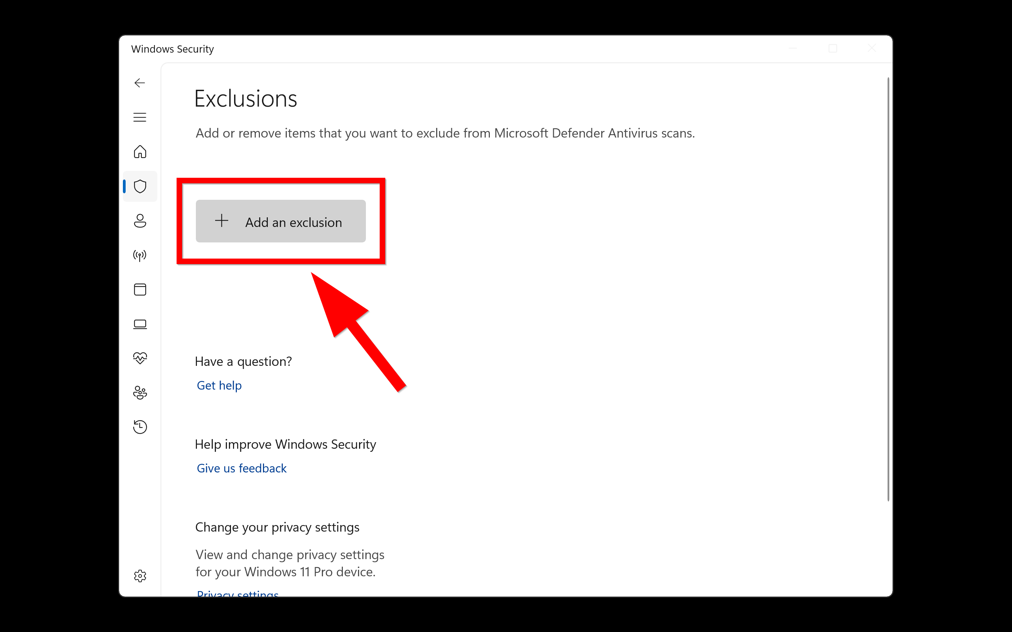Open Family options in the sidebar
Viewport: 1012px width, 632px height.
point(140,393)
